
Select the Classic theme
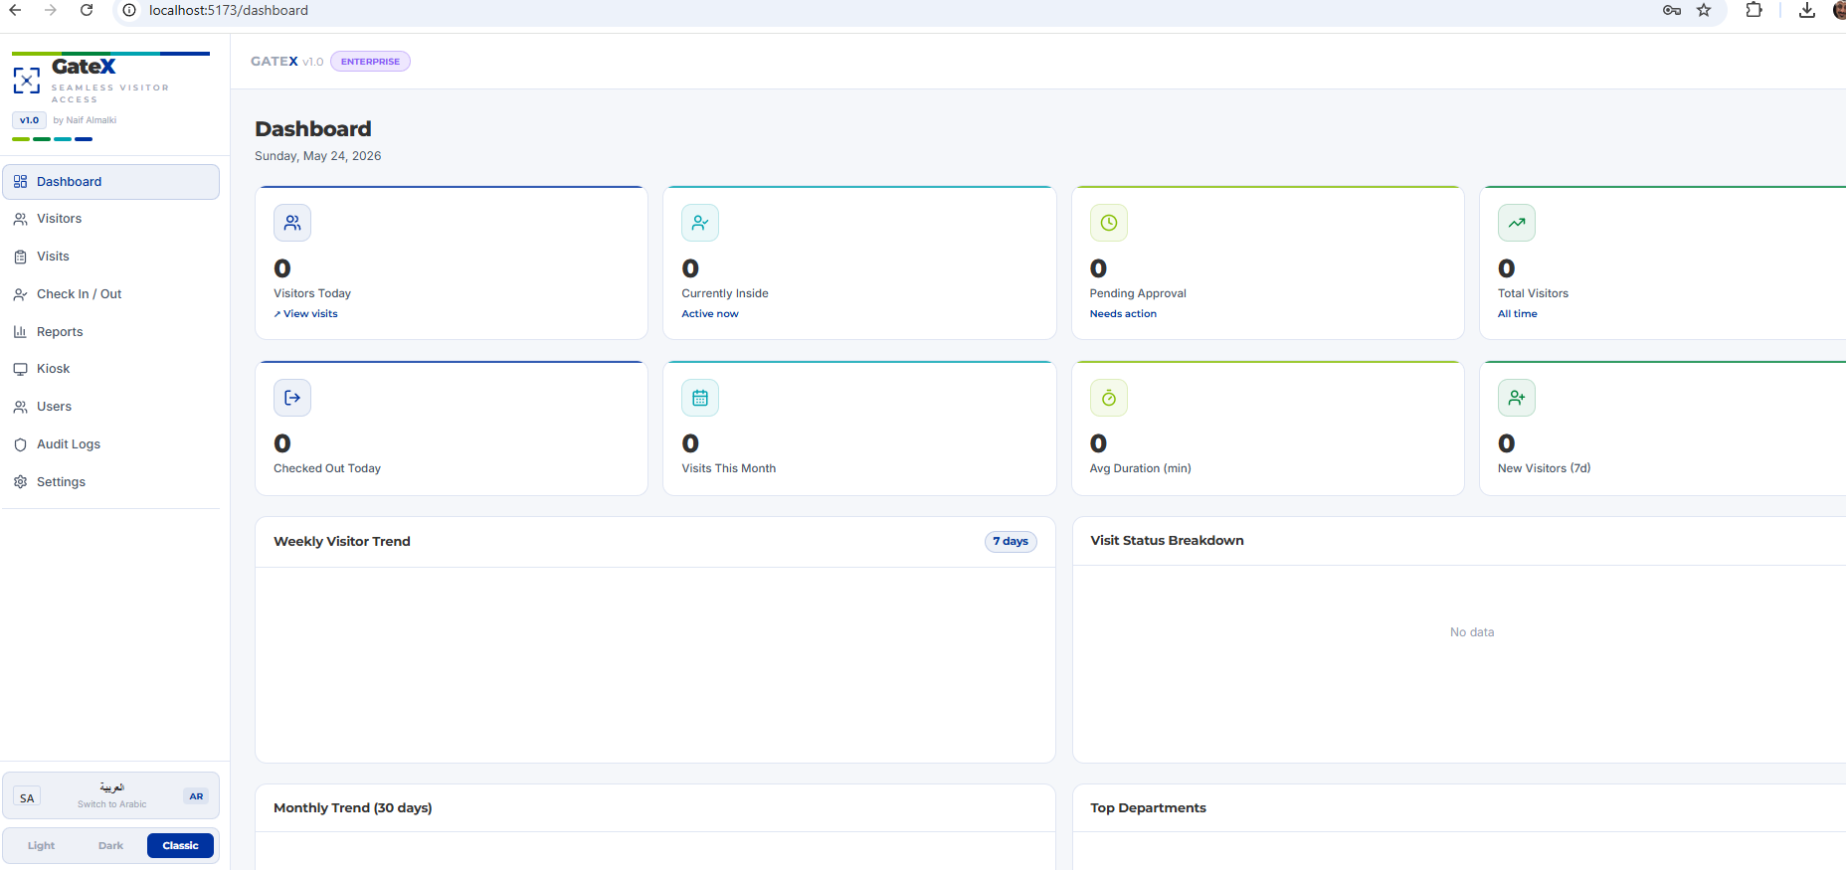(180, 846)
